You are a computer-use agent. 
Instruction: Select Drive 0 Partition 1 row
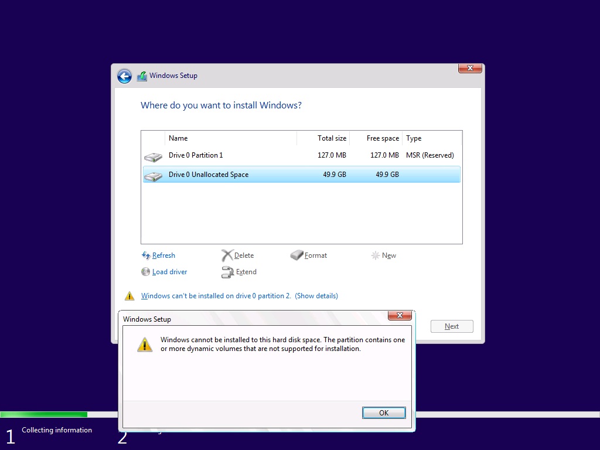302,155
